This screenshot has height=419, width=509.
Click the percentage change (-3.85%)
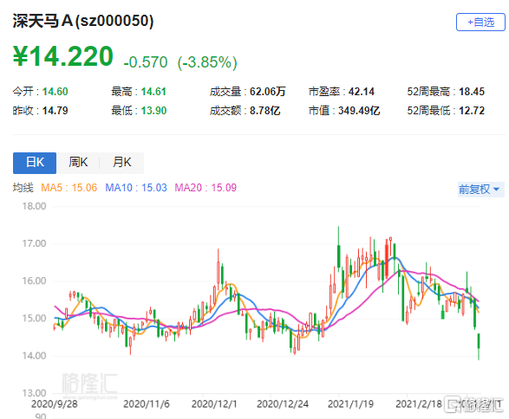pyautogui.click(x=207, y=62)
